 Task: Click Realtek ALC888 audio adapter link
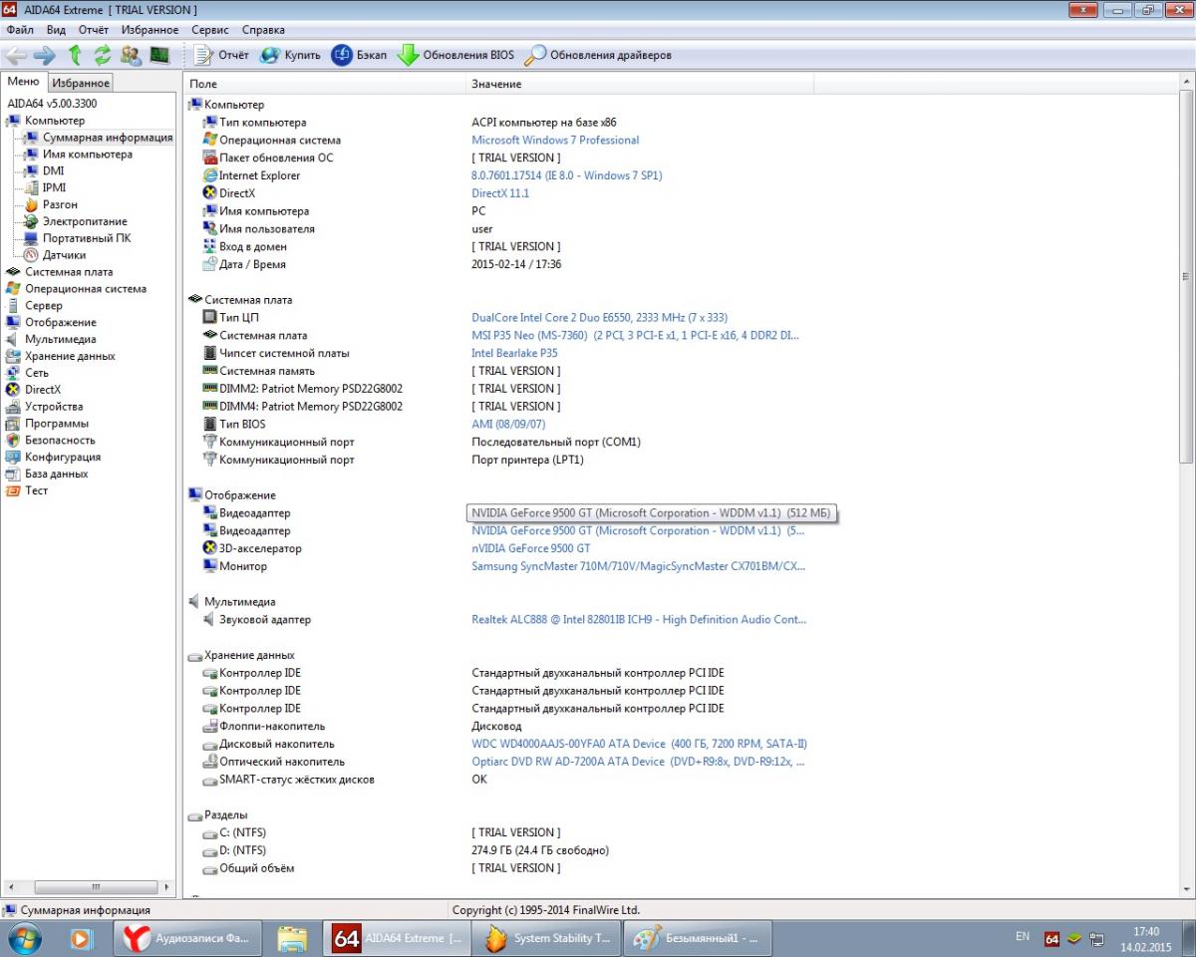pos(639,620)
